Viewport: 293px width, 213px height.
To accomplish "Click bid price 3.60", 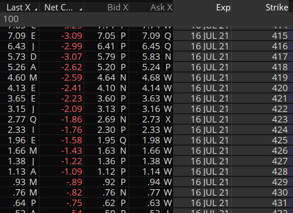I will click(x=106, y=99).
